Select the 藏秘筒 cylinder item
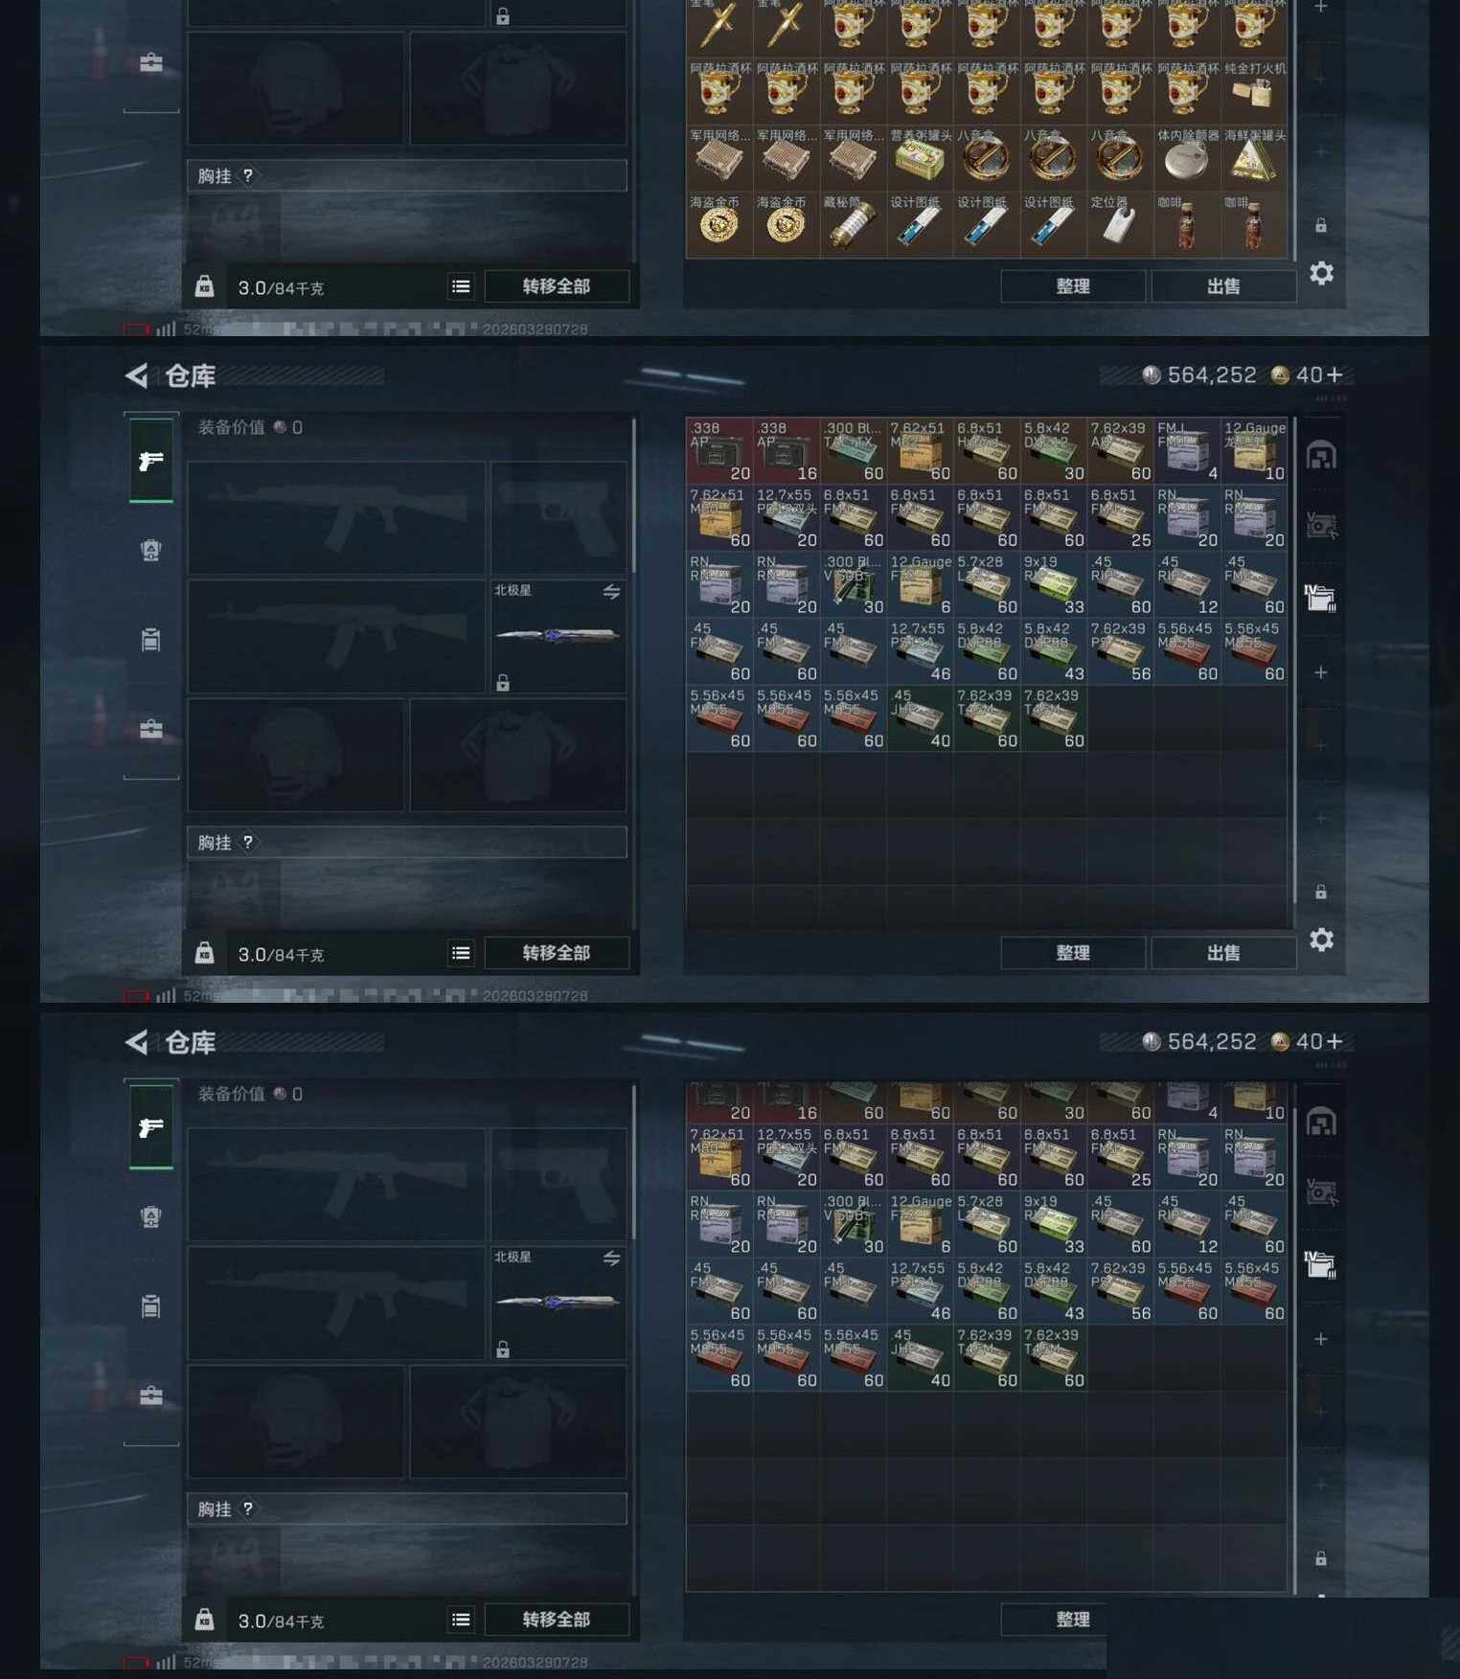Image resolution: width=1460 pixels, height=1679 pixels. point(853,224)
